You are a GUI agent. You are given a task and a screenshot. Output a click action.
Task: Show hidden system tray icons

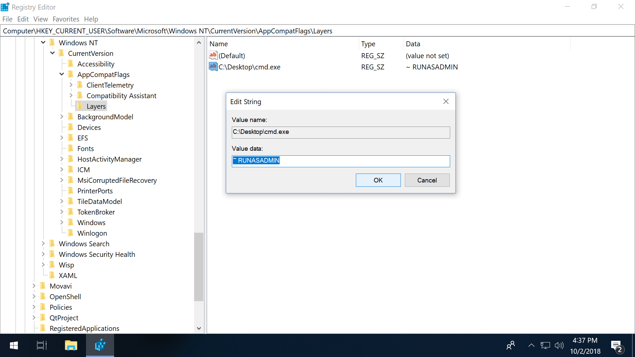[531, 345]
